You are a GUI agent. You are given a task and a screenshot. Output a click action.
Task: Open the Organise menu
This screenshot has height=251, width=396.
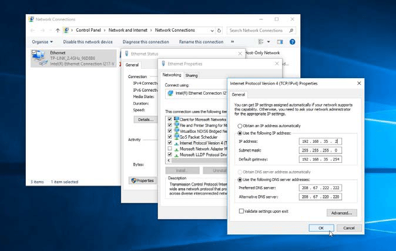coord(42,42)
